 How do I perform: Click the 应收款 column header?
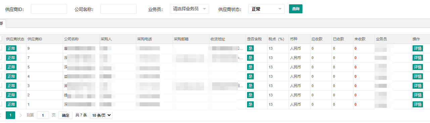click(321, 39)
